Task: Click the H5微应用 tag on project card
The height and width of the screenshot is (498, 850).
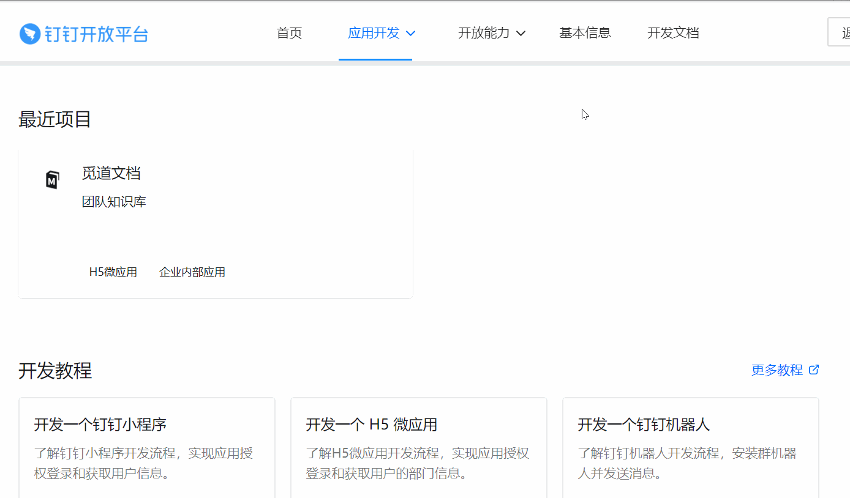Action: pyautogui.click(x=113, y=272)
